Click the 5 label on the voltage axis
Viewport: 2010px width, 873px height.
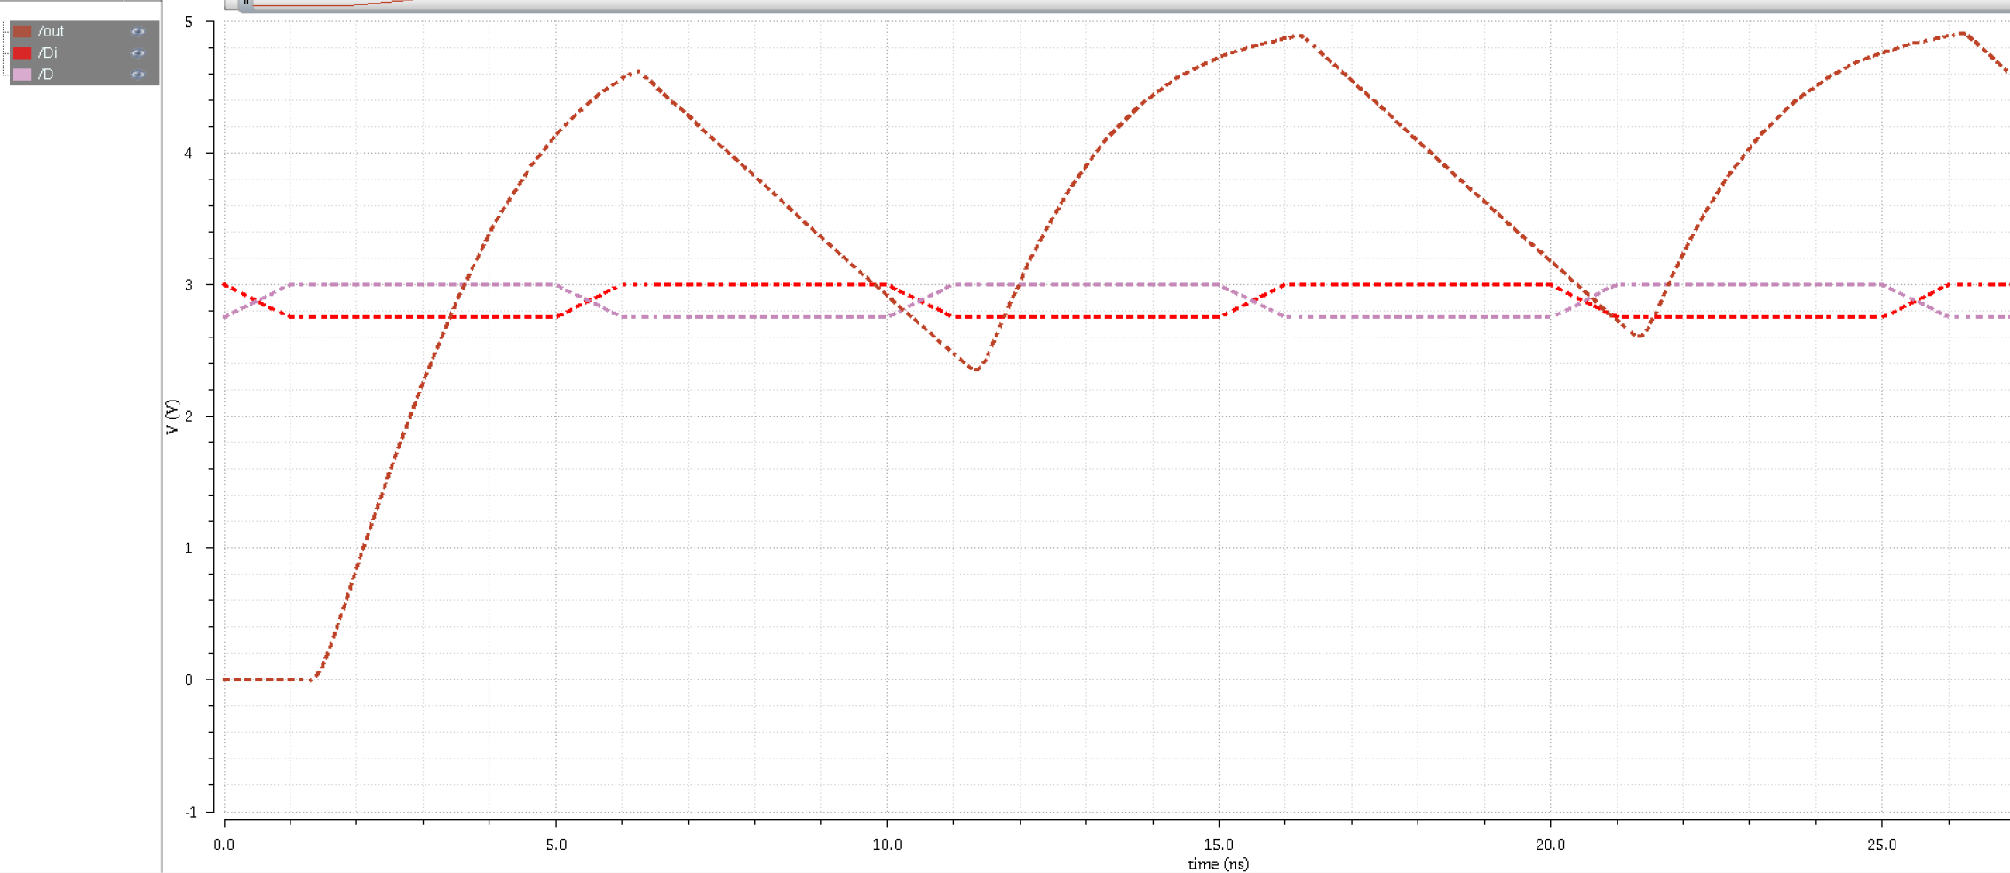188,21
